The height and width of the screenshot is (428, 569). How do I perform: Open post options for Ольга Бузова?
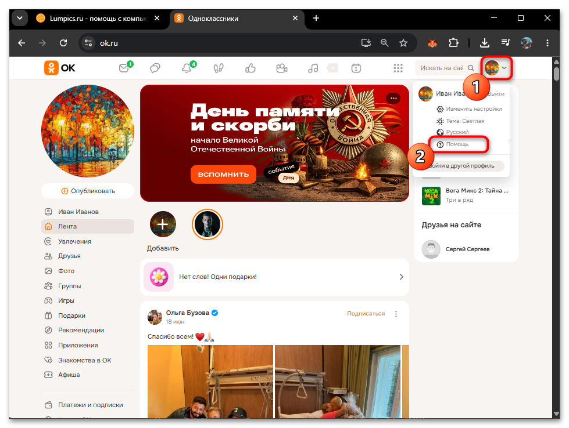click(x=396, y=314)
